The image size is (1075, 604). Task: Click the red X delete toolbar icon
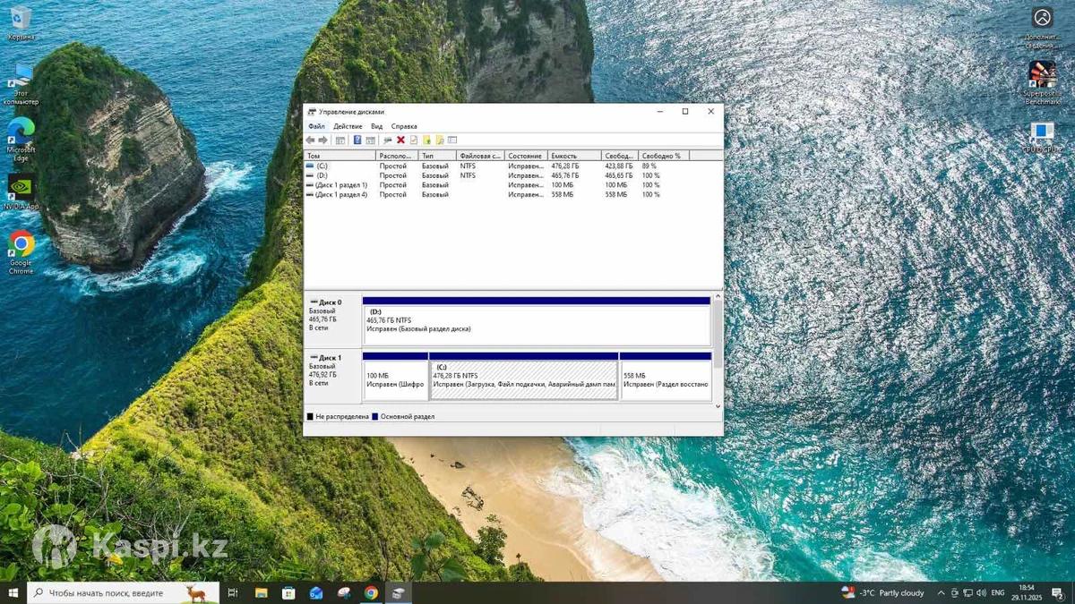click(400, 140)
